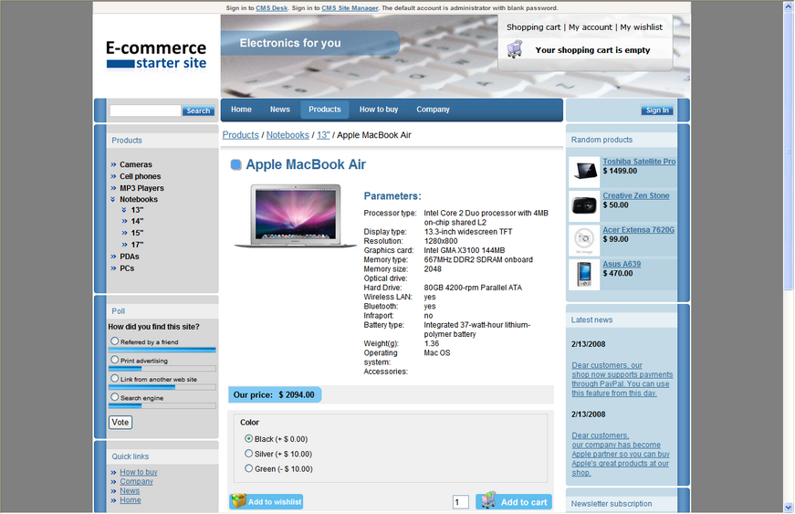The image size is (795, 514).
Task: Choose 'Referred by a friend' poll option
Action: click(x=115, y=341)
